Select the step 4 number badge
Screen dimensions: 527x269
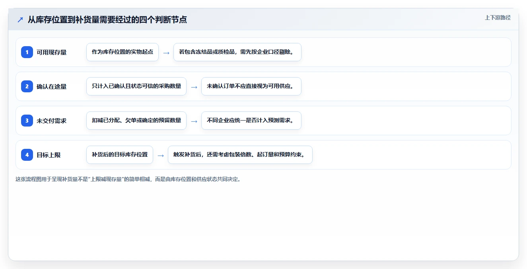27,155
